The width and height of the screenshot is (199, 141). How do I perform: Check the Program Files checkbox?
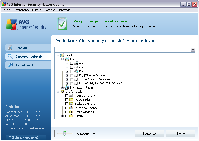(x=67, y=100)
